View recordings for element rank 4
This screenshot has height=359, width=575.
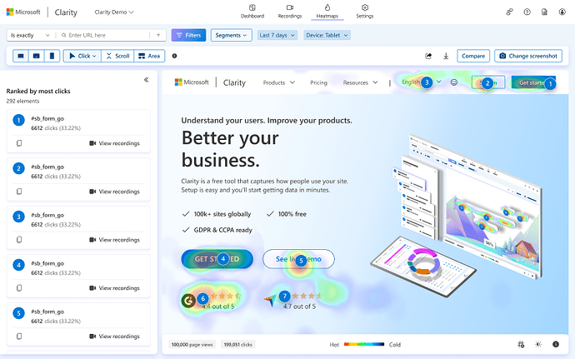click(114, 288)
